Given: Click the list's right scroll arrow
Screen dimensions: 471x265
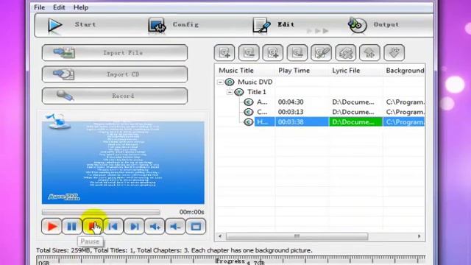Looking at the screenshot, I should coord(419,236).
